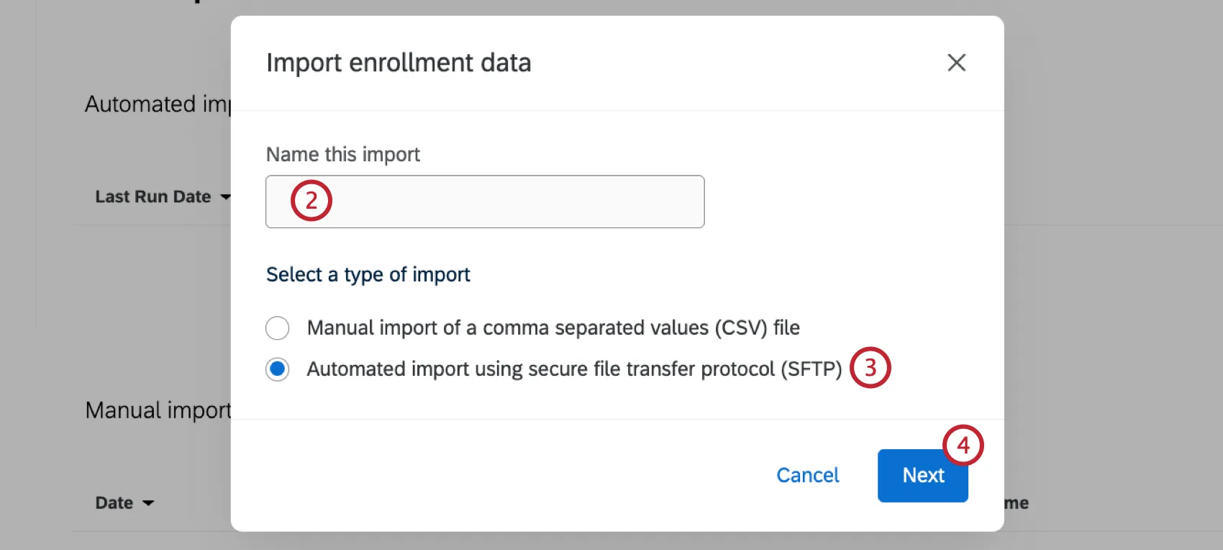This screenshot has height=550, width=1223.
Task: Open the Date column sort dropdown
Action: 150,503
